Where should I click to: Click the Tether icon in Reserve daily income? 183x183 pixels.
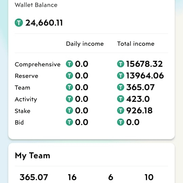pos(69,75)
